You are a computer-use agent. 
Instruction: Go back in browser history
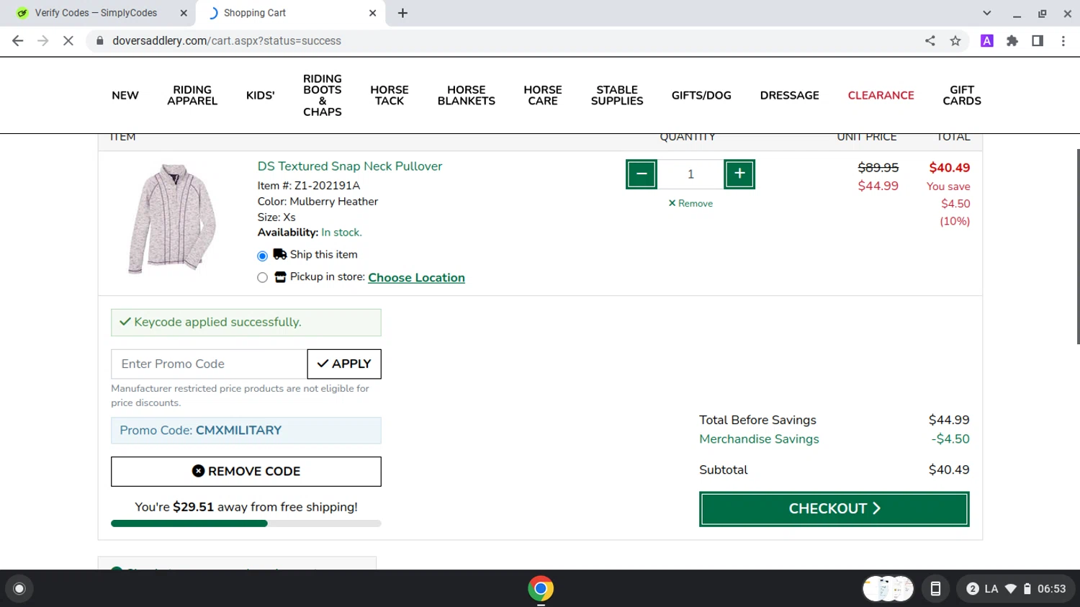tap(18, 41)
